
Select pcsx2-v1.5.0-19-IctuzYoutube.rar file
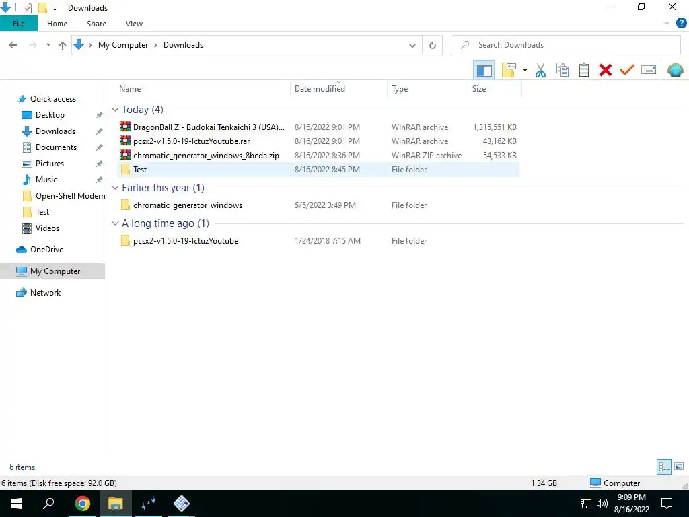click(x=318, y=141)
